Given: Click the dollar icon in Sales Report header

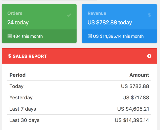Looking at the screenshot, I should tap(10, 56).
